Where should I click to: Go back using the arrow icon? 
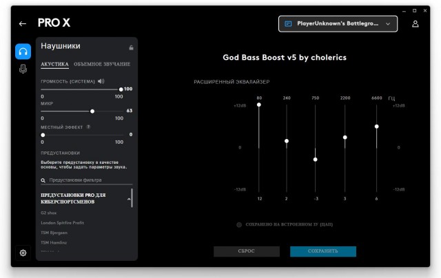(x=23, y=24)
